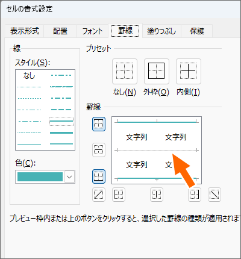Image resolution: width=241 pixels, height=259 pixels.
Task: Click the top border line in preview
Action: coord(157,122)
